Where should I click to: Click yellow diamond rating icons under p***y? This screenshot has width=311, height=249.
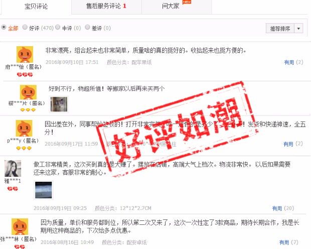(24, 148)
